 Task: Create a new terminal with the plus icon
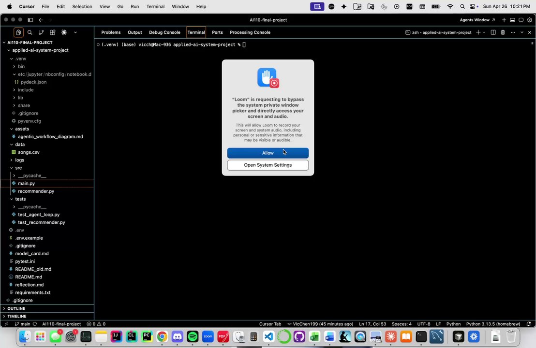pos(478,32)
